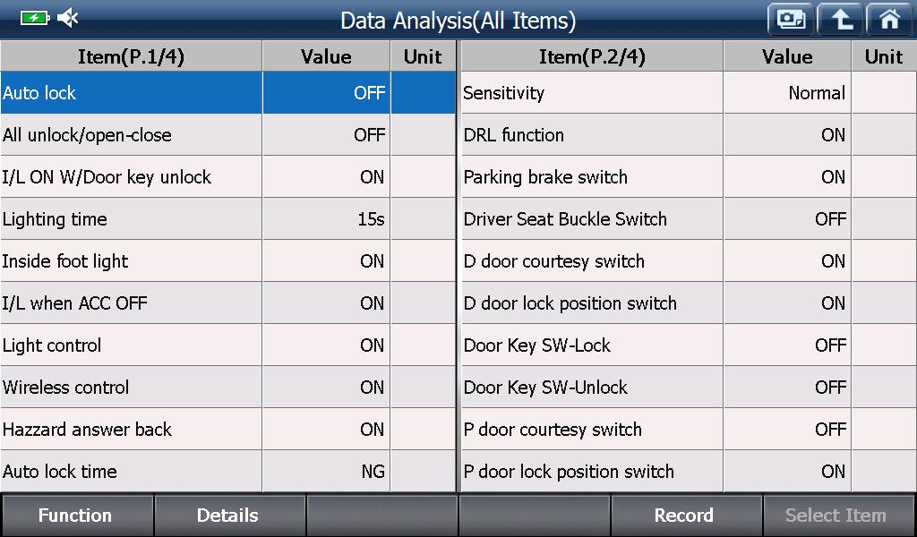Click the battery charging icon
917x537 pixels.
[35, 18]
